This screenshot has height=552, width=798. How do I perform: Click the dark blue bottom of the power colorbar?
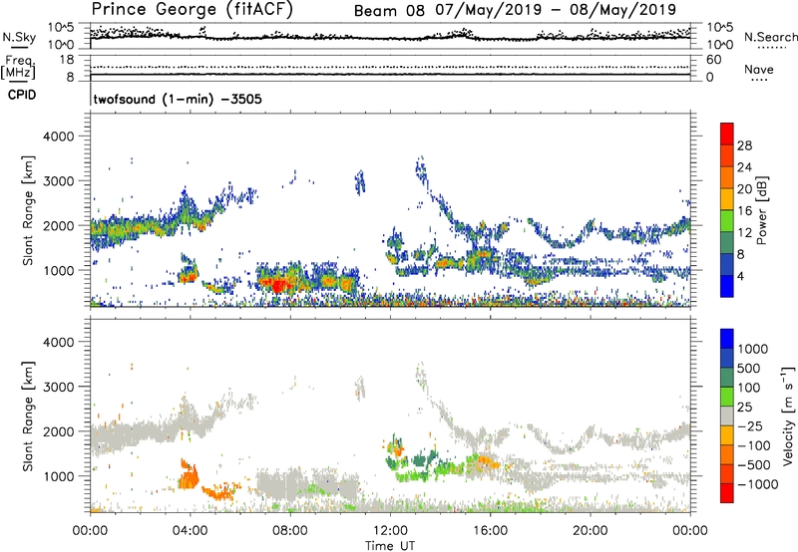[x=727, y=286]
